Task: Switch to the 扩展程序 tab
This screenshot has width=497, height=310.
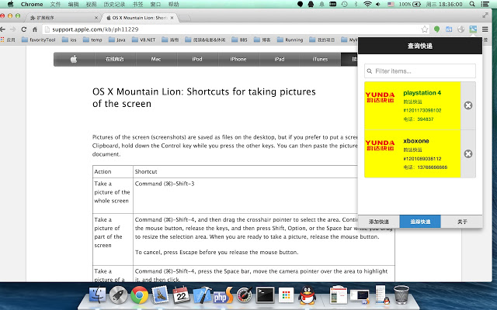Action: click(x=62, y=18)
